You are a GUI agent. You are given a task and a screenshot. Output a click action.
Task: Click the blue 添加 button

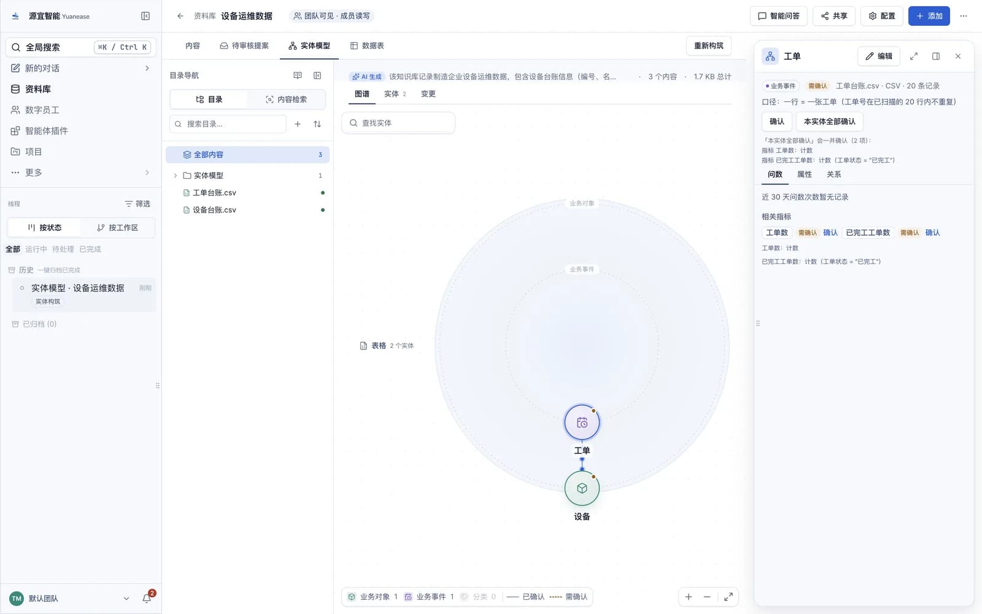click(x=929, y=16)
